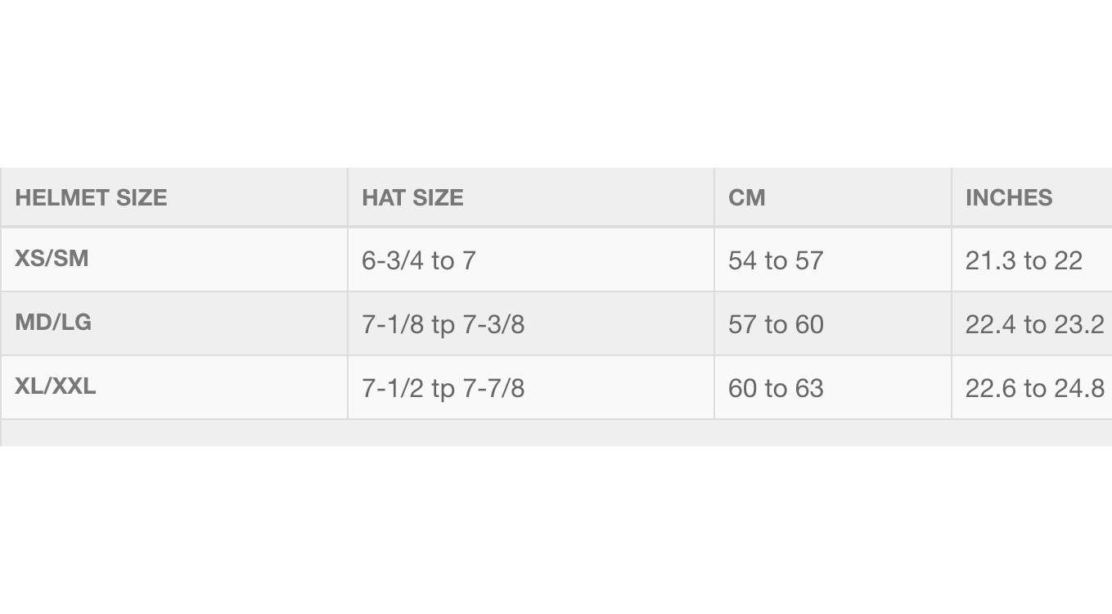The width and height of the screenshot is (1112, 614).
Task: Select the '21.3 to 22' inches cell
Action: [x=1024, y=261]
